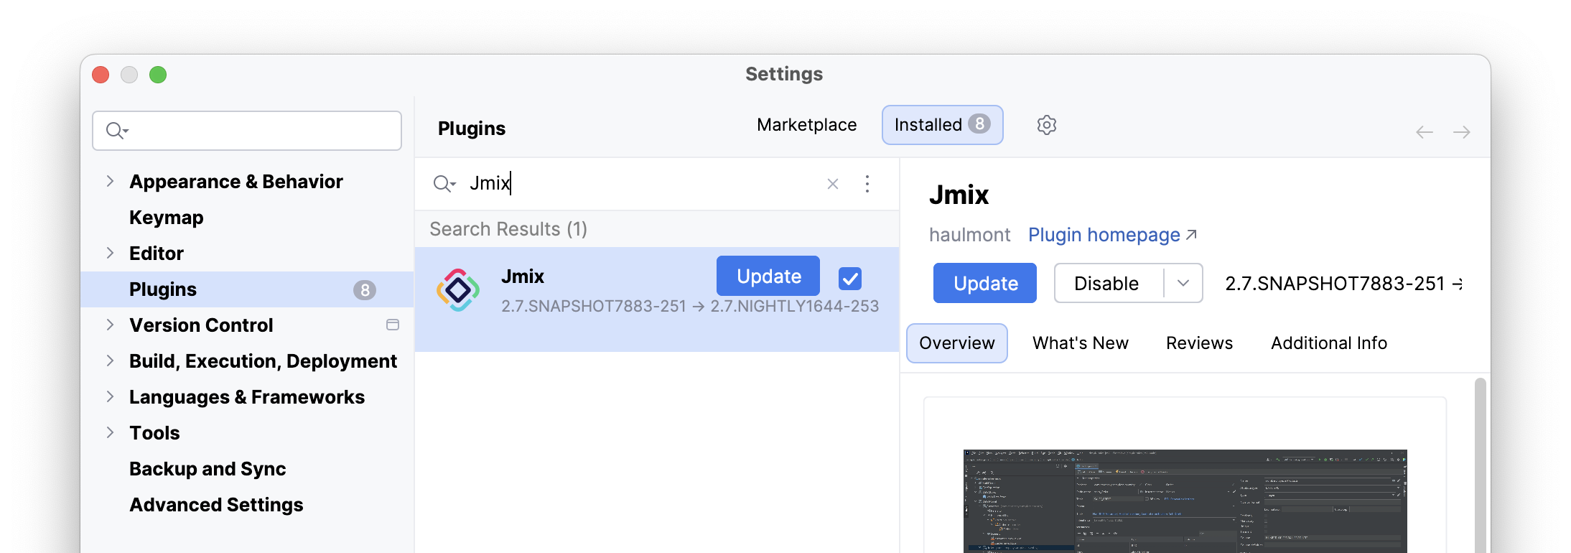Switch to the Installed plugins tab

(942, 125)
